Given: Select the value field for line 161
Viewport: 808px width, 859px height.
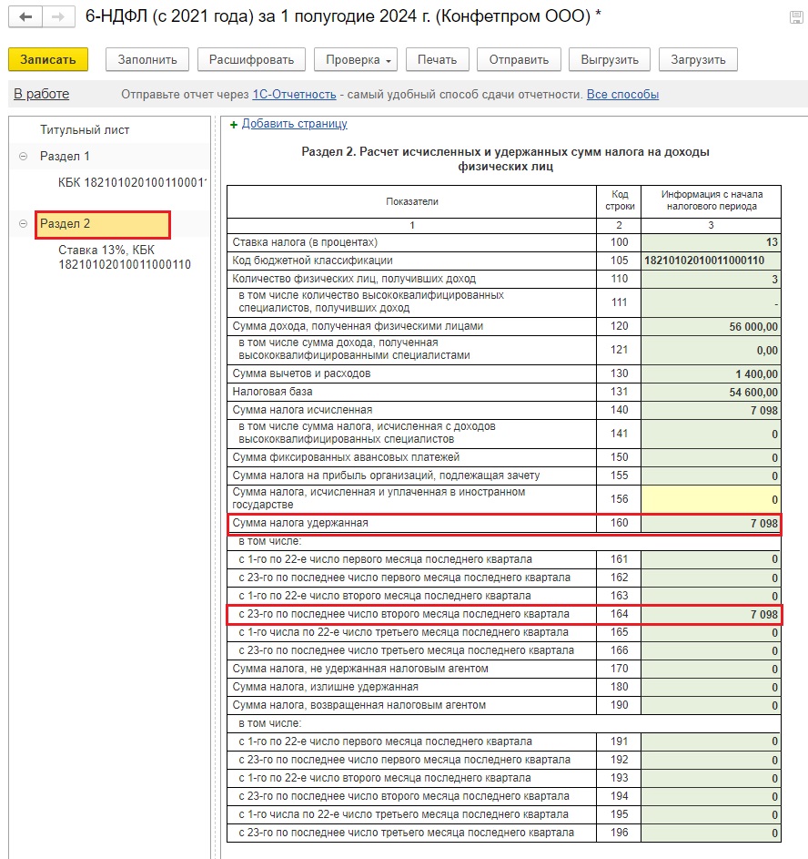Looking at the screenshot, I should coord(711,559).
